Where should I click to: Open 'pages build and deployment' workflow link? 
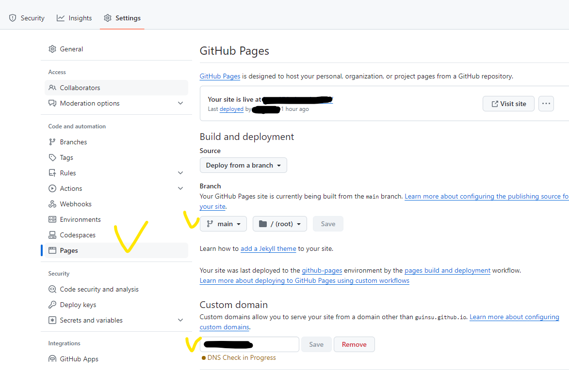(x=447, y=270)
